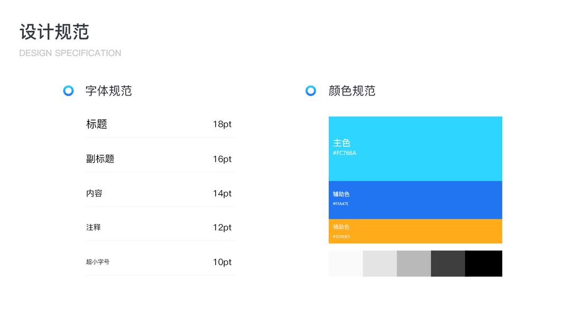Pick the lightest near-white gray swatch

pos(346,263)
